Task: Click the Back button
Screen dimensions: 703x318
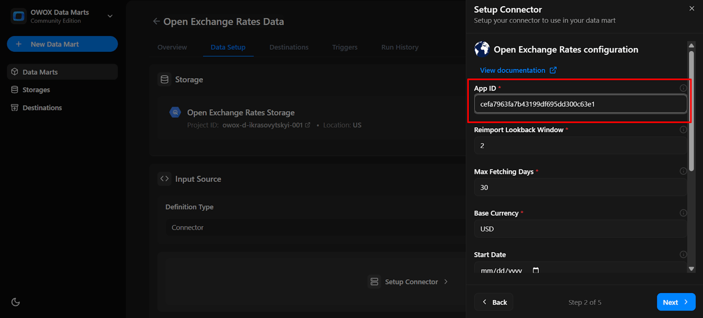Action: click(x=494, y=302)
